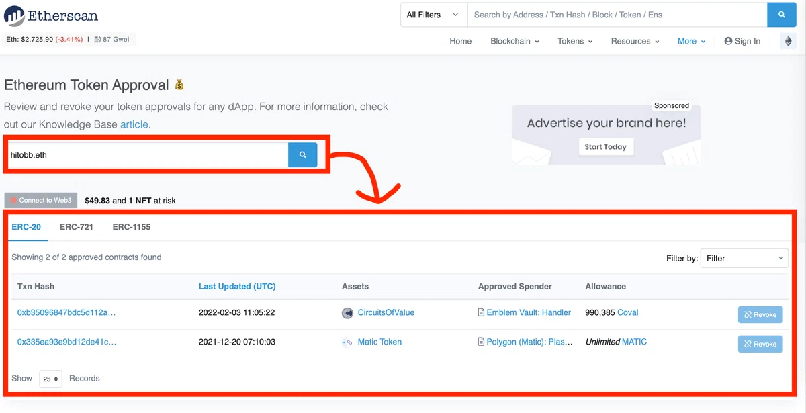Switch to the ERC-1155 tab
The width and height of the screenshot is (806, 413).
(x=132, y=227)
